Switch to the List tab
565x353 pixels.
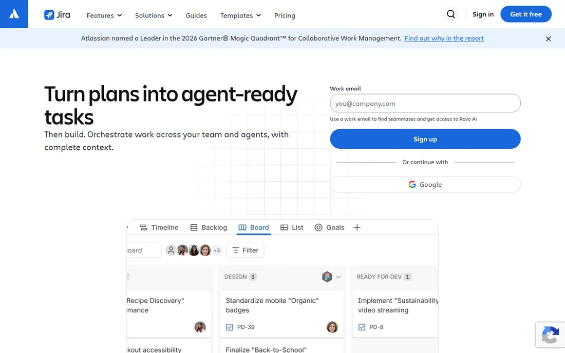click(292, 227)
